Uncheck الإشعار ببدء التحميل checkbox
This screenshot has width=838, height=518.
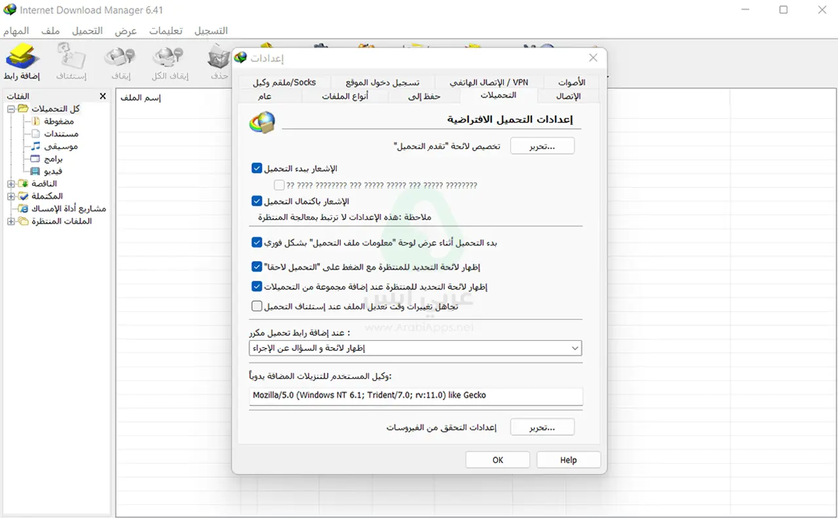pyautogui.click(x=257, y=168)
